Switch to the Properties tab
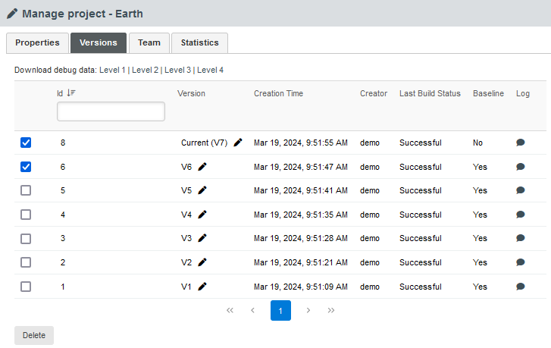 (x=37, y=43)
